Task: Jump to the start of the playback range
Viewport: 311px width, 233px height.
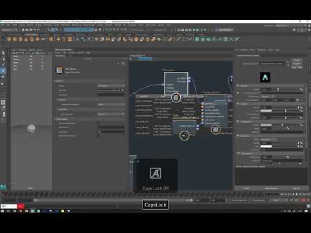Action: (x=282, y=194)
